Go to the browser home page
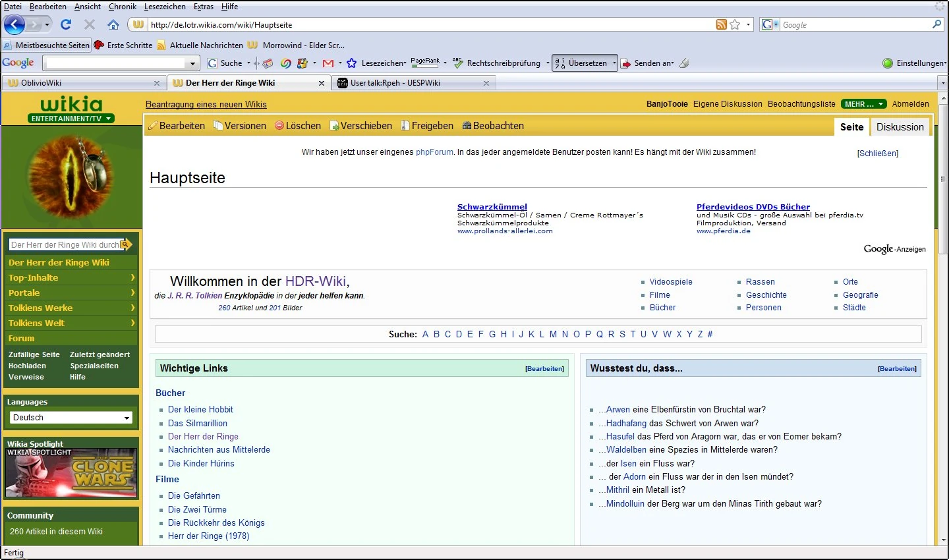 click(x=113, y=24)
